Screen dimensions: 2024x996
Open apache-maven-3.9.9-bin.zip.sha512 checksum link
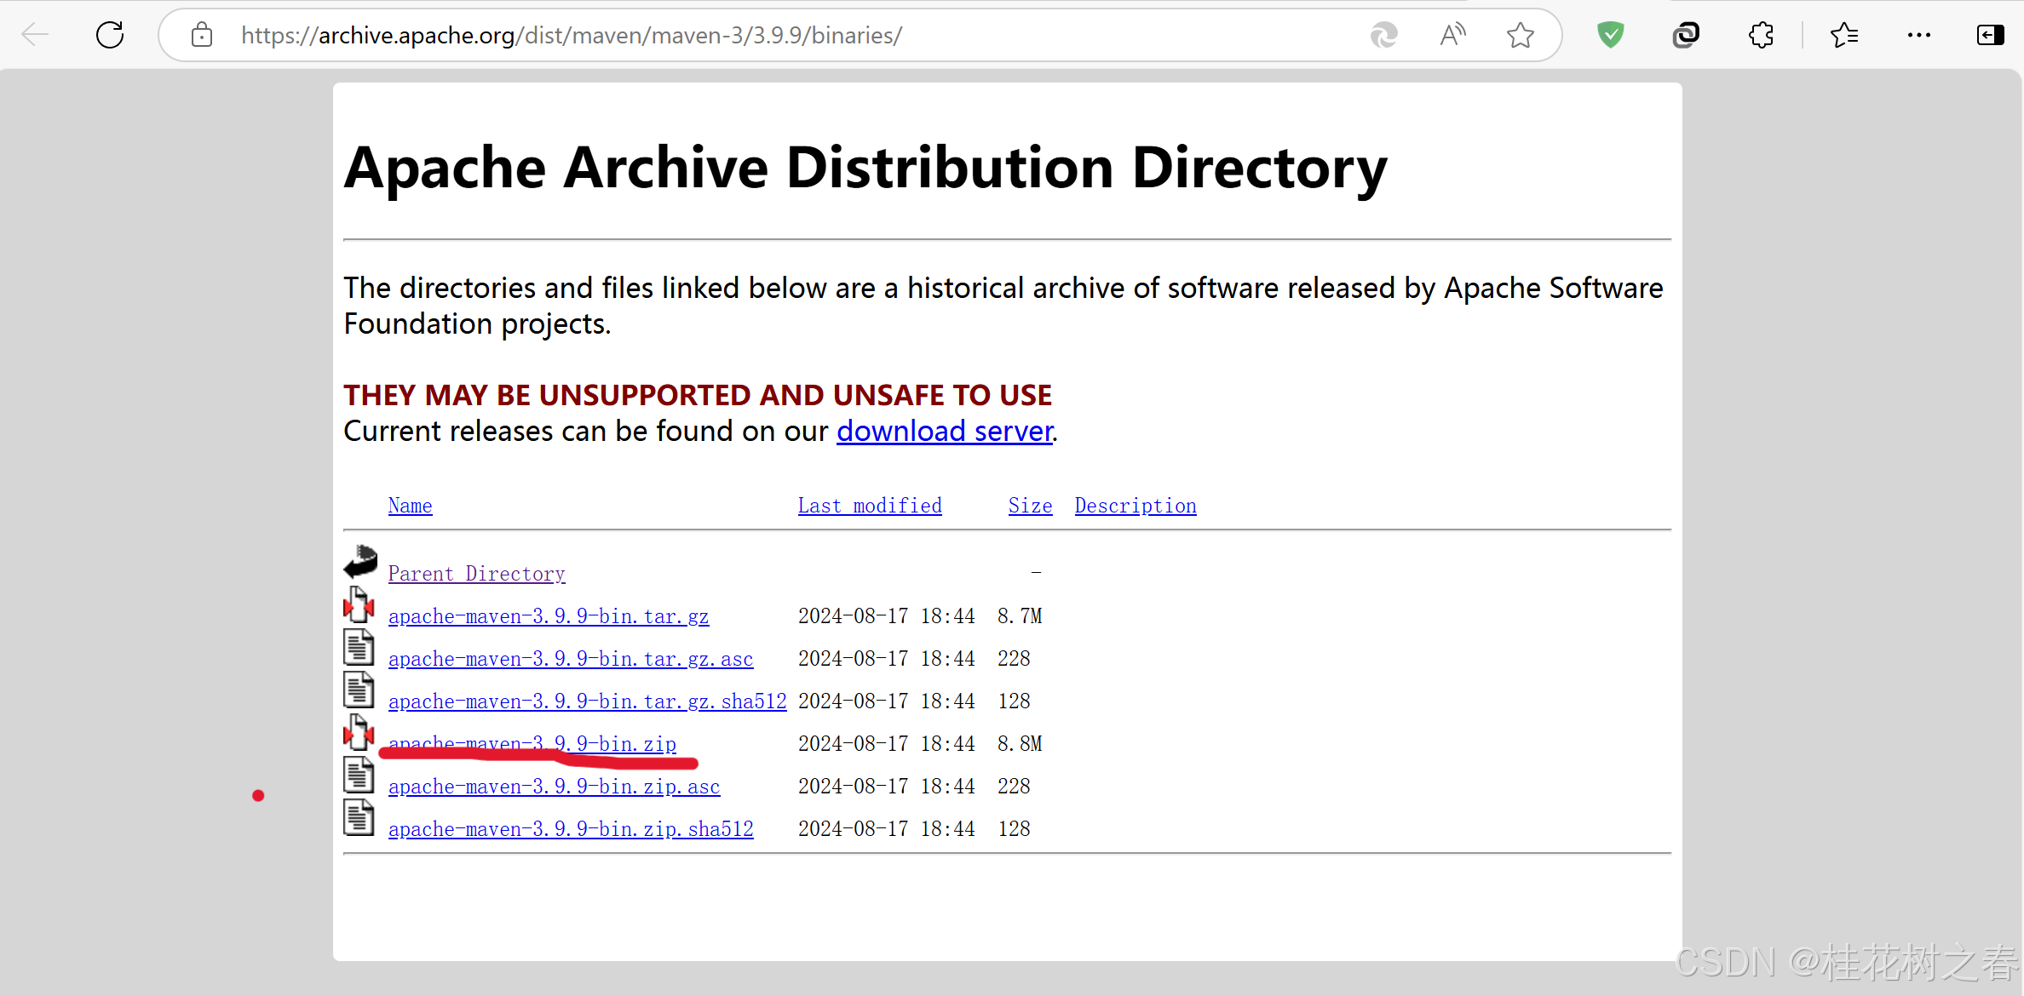click(570, 829)
